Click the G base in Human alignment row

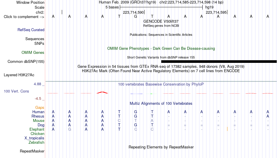[136, 112]
